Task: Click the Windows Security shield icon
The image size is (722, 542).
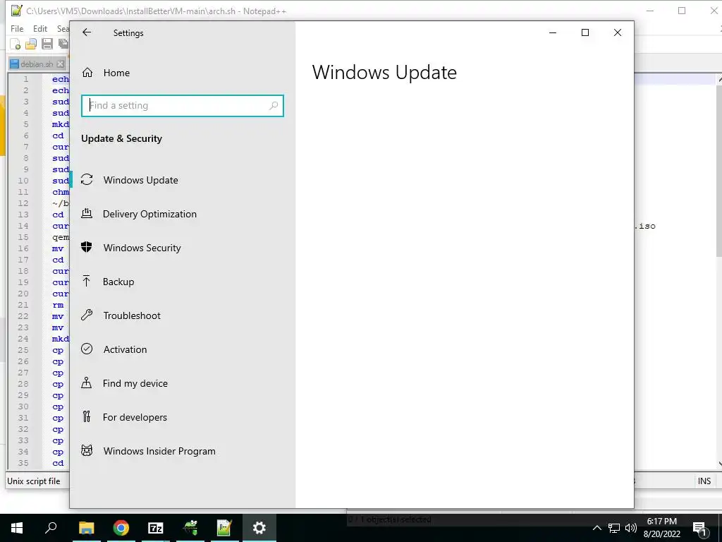Action: coord(87,248)
